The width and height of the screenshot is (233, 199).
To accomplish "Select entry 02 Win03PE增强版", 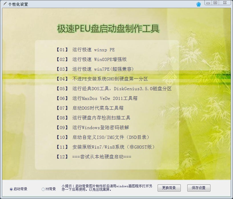I will [x=91, y=59].
